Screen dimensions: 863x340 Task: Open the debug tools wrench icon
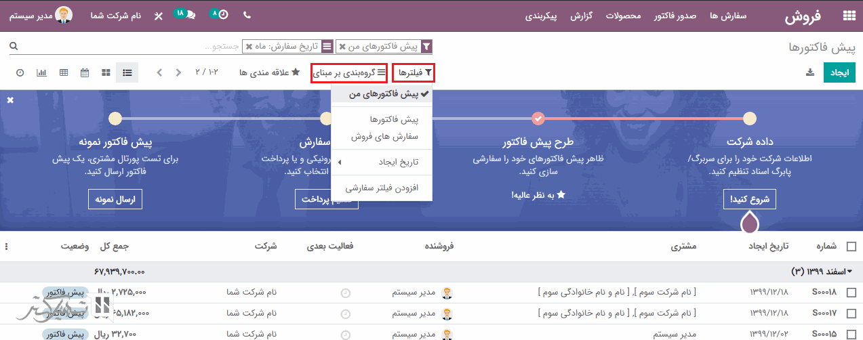point(158,16)
